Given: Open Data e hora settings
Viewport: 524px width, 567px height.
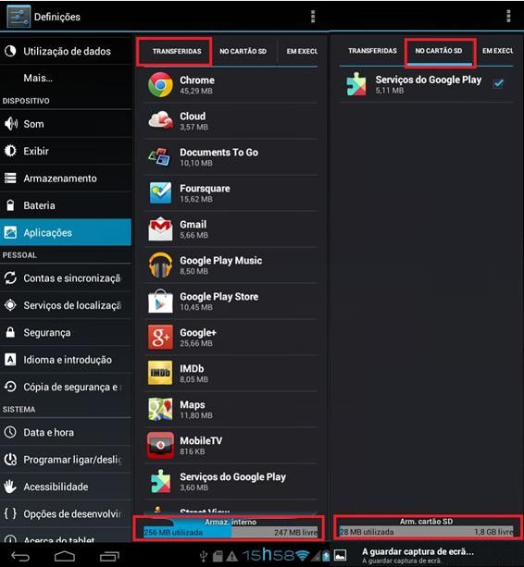Looking at the screenshot, I should (x=66, y=432).
